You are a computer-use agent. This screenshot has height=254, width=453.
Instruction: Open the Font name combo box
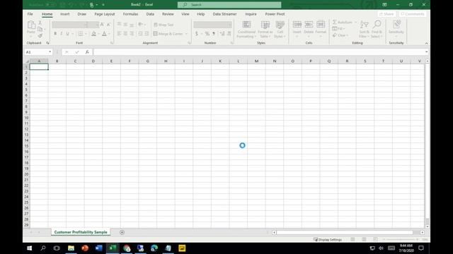pyautogui.click(x=69, y=25)
